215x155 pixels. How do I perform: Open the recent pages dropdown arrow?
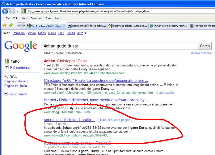(17, 11)
